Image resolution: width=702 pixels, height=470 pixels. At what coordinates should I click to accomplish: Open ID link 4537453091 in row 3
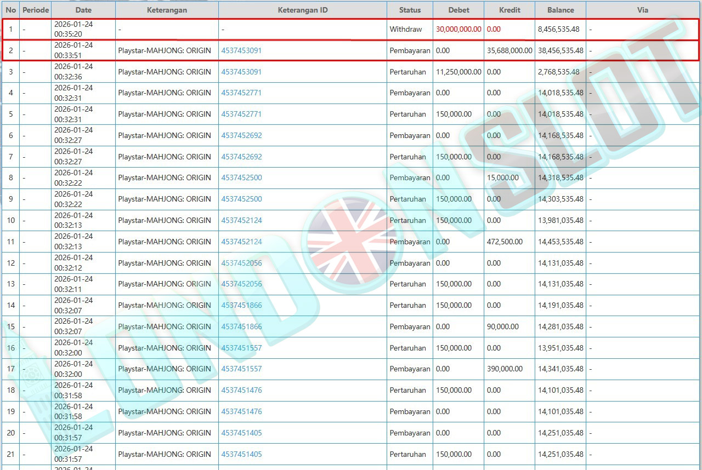pos(241,72)
